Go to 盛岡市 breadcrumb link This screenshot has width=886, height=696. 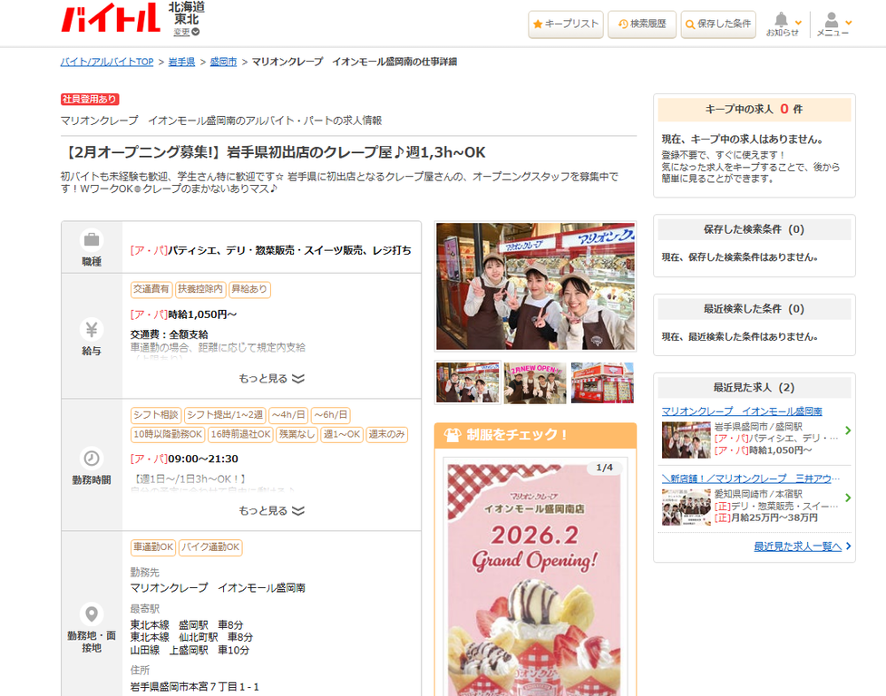[x=223, y=62]
